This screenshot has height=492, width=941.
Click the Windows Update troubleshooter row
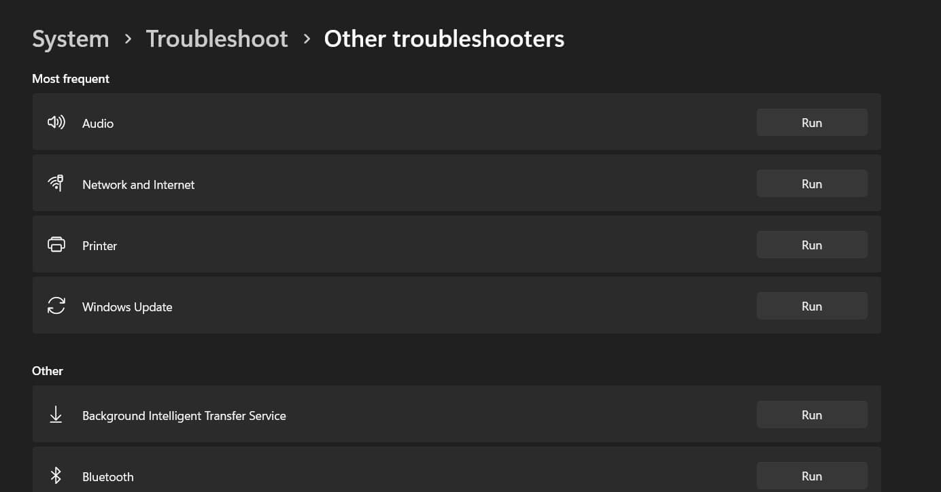408,306
